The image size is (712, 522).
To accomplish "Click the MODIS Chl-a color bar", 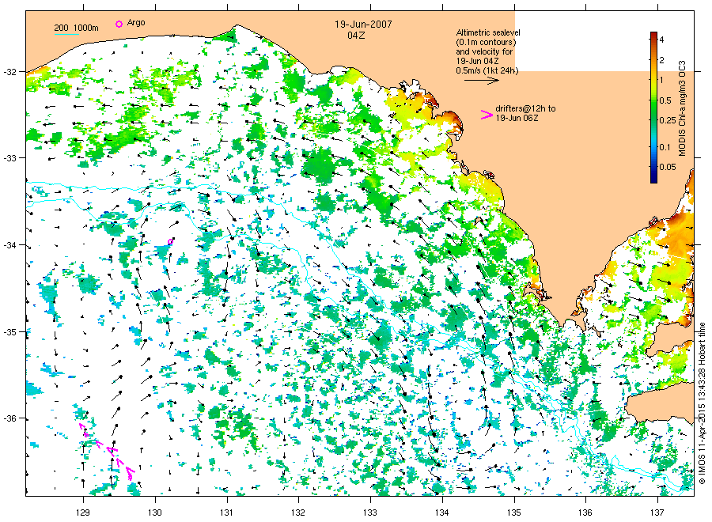I will coord(653,107).
